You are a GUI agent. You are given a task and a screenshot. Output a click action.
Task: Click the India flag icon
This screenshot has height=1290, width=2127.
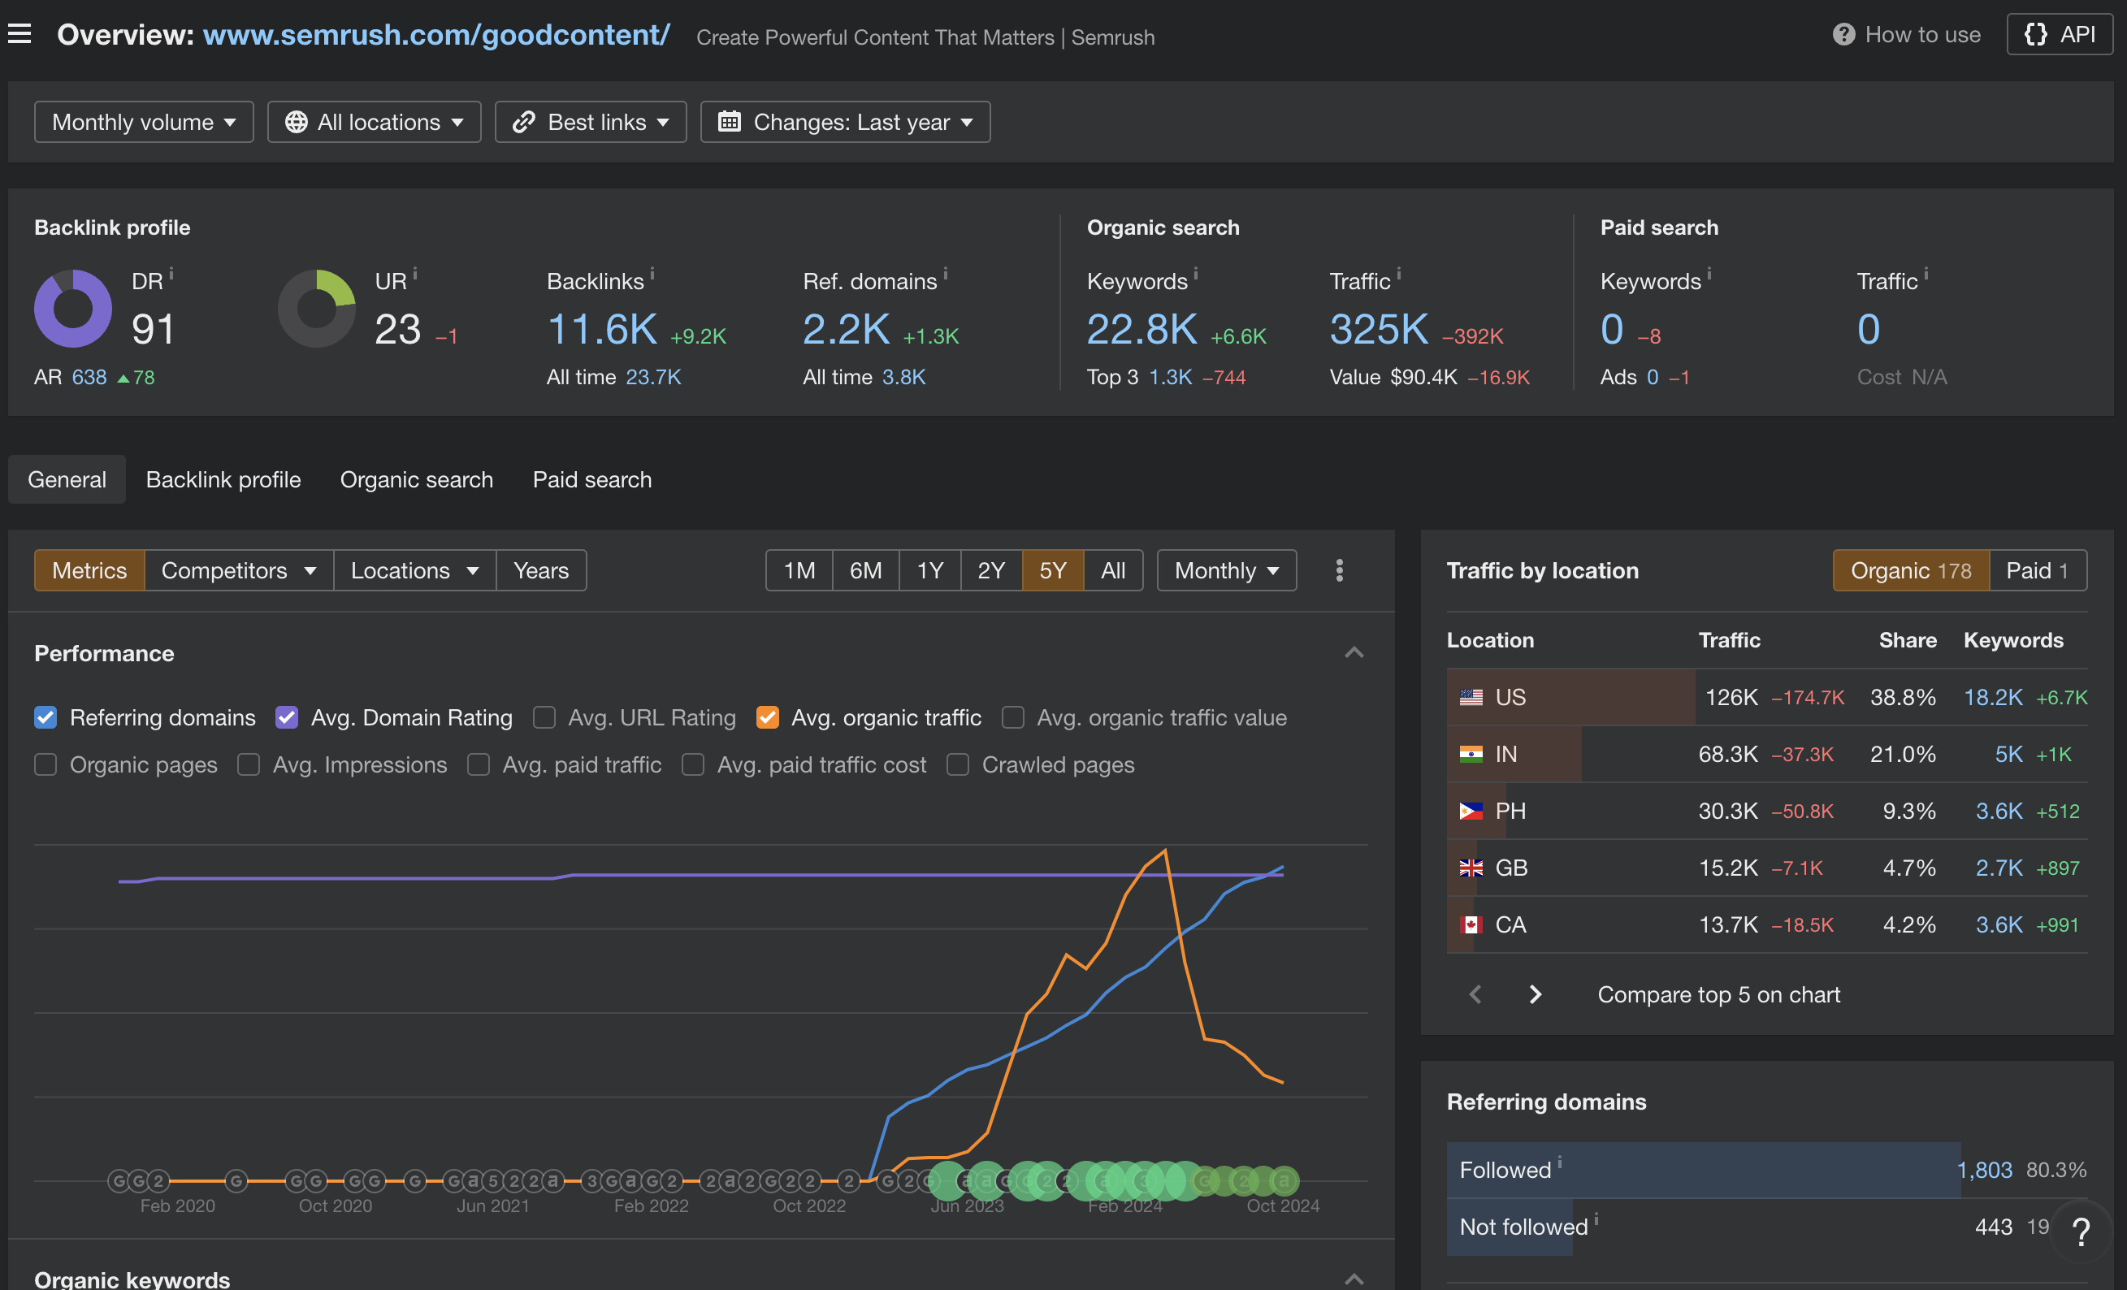(1471, 754)
